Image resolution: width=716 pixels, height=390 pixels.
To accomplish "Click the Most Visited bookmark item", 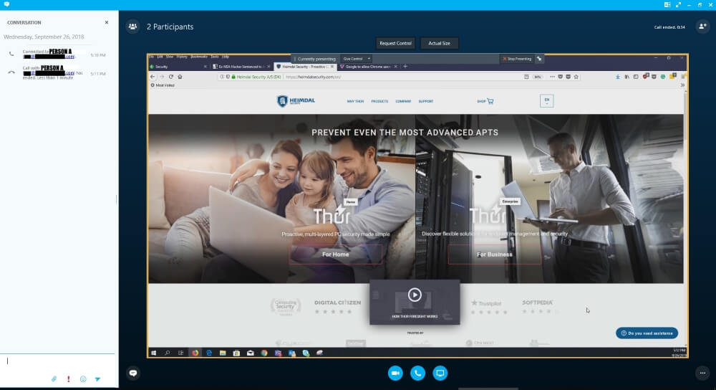I will point(163,85).
